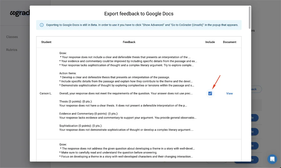Click the Feedback column header

tap(129, 42)
